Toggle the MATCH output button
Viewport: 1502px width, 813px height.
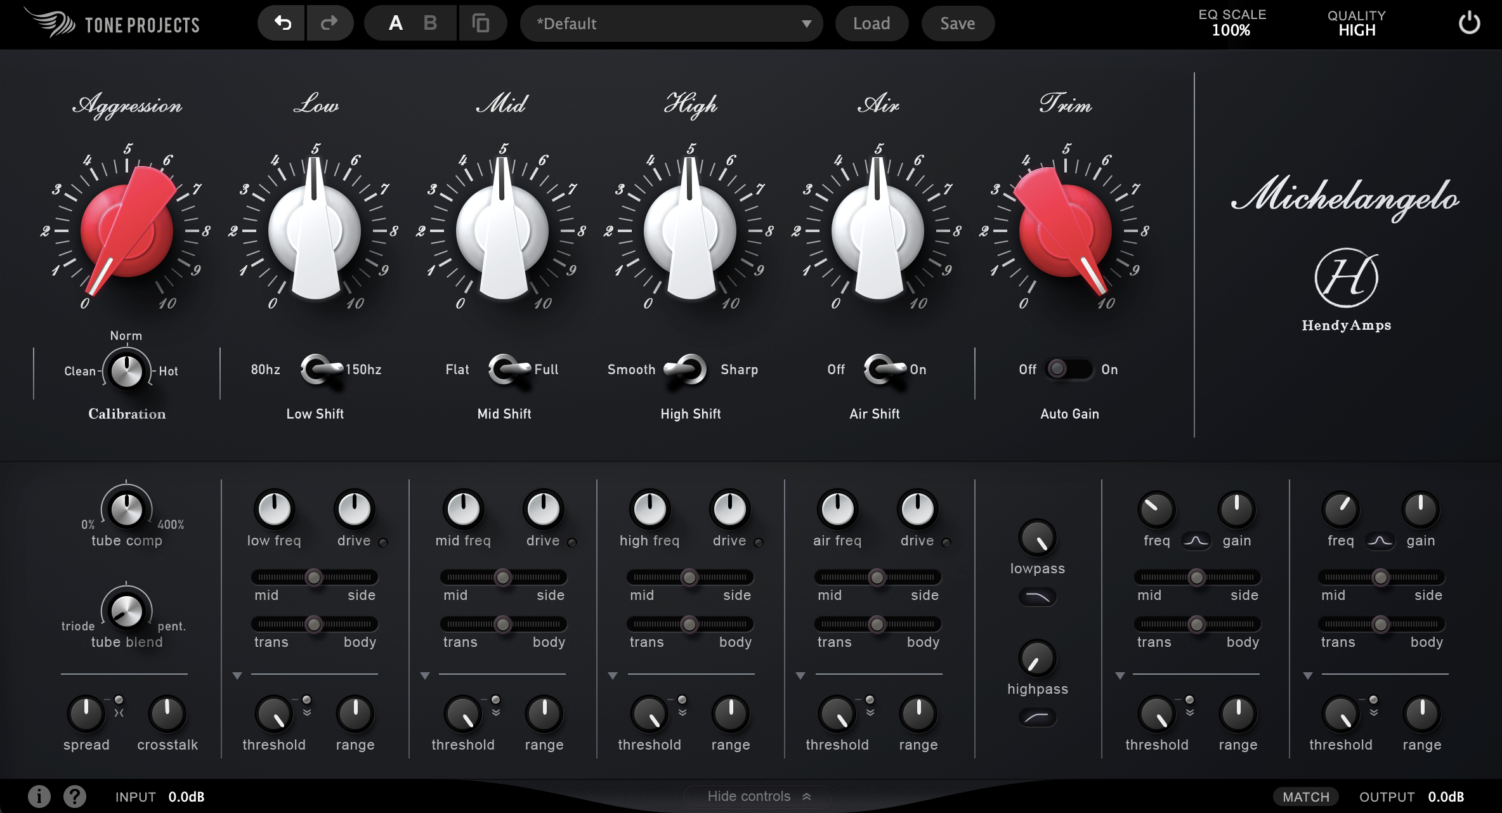click(1305, 797)
